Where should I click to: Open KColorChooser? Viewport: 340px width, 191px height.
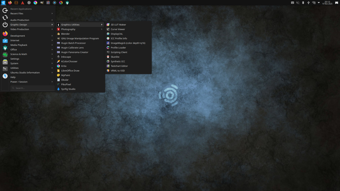click(80, 61)
